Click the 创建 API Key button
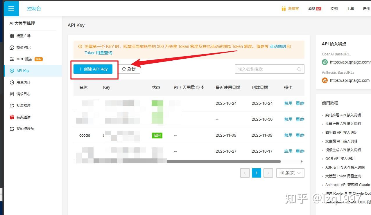371x215 pixels. coord(93,69)
